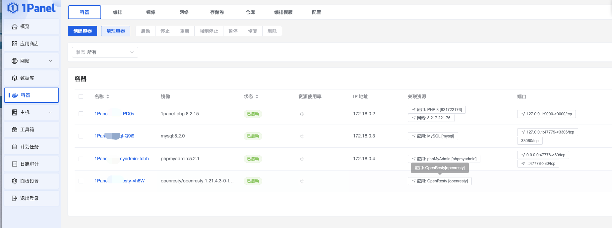Click resource usage spinner in phpmyadmin row

tap(302, 159)
